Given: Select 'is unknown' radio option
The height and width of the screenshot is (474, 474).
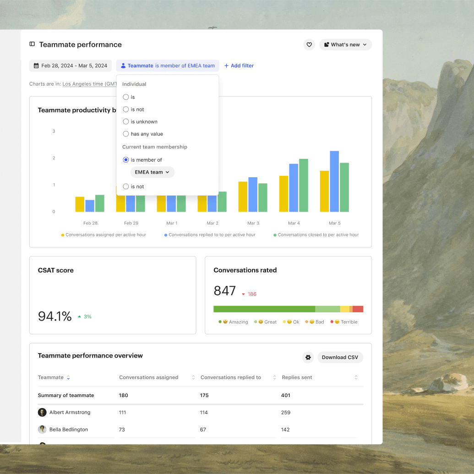Looking at the screenshot, I should point(126,121).
